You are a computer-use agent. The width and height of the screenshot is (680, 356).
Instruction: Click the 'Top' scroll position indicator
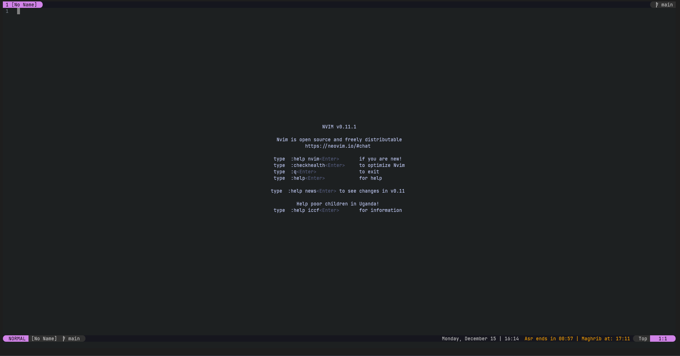[643, 339]
